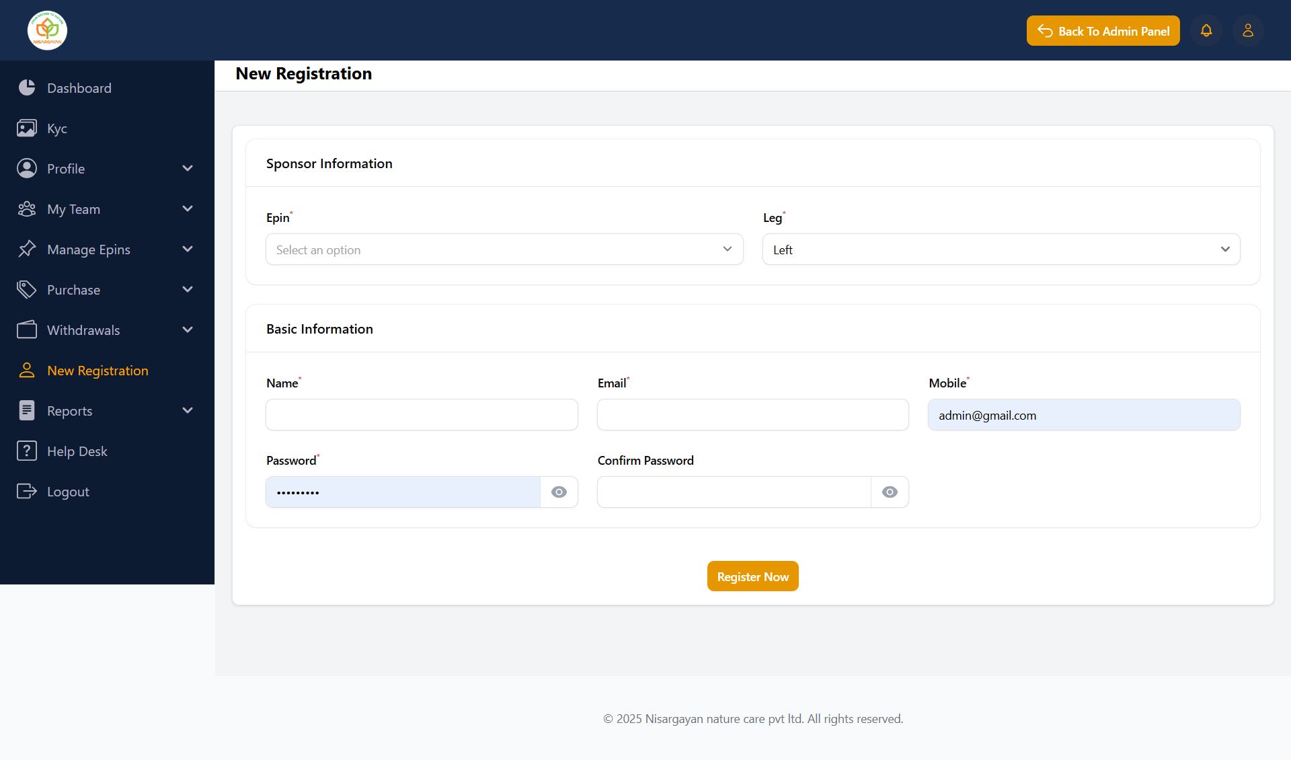Toggle Confirm Password visibility eye icon

coord(890,492)
